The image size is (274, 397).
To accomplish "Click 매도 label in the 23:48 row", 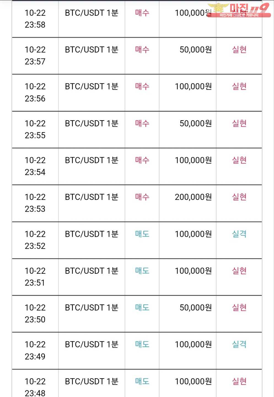I will [142, 381].
